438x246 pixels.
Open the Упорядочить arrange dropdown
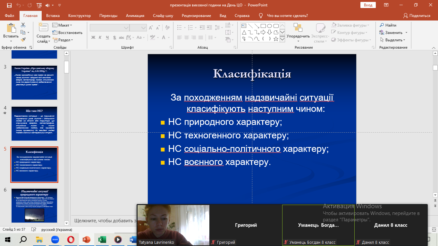coord(298,36)
